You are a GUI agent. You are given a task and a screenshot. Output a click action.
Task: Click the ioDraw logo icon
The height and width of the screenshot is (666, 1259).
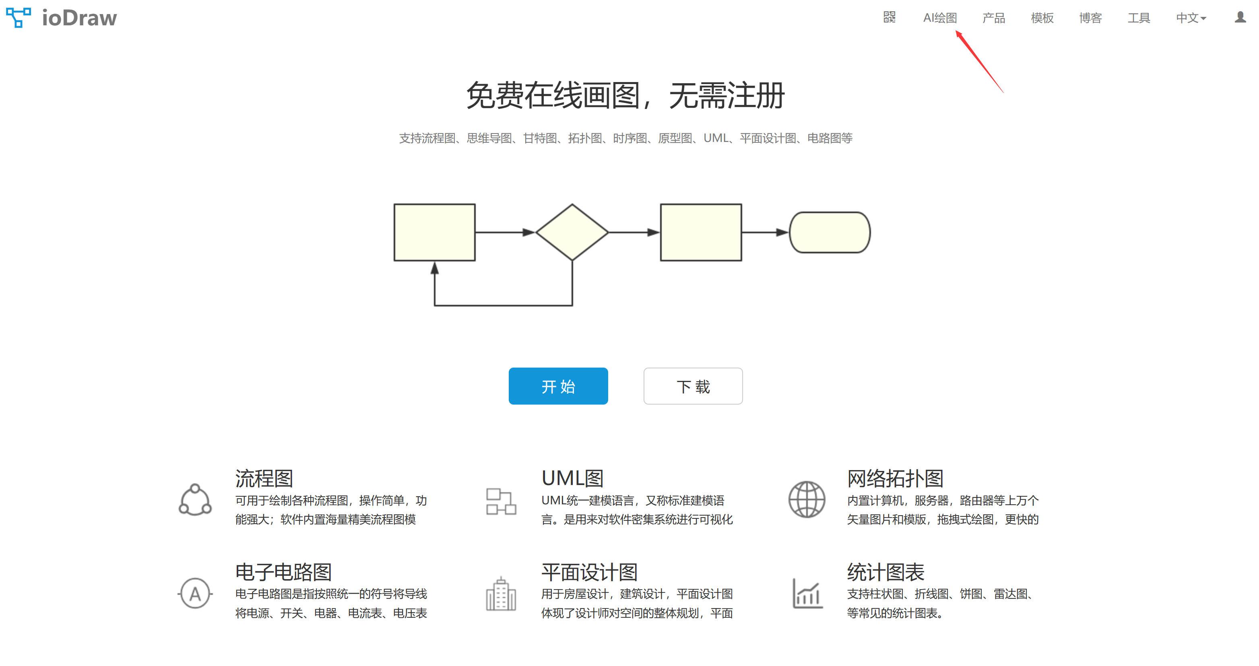(19, 18)
